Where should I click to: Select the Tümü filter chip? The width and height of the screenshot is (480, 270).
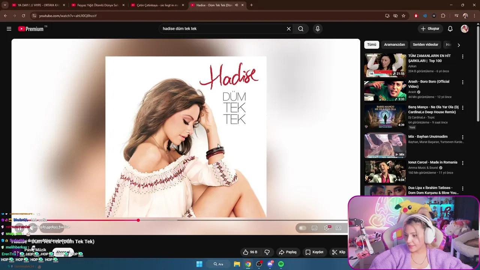click(372, 45)
